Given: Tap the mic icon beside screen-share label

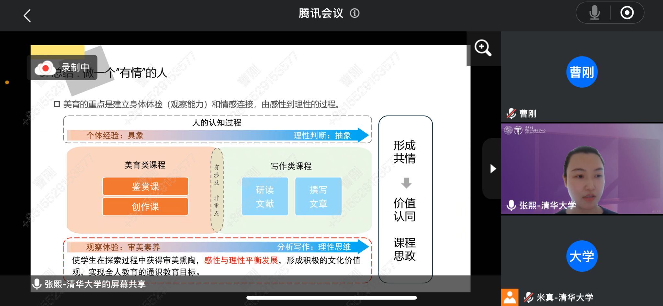Looking at the screenshot, I should coord(37,284).
